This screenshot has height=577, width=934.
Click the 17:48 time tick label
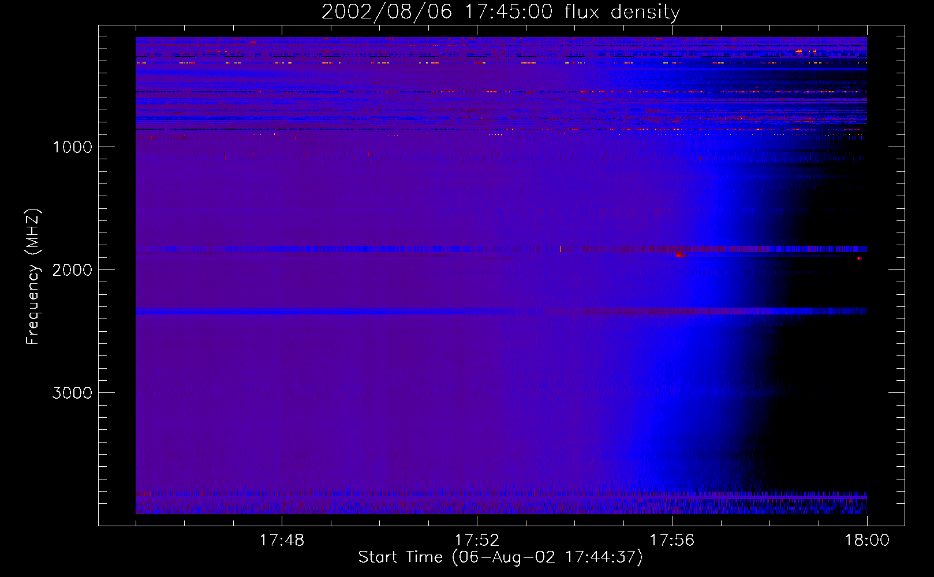(x=282, y=541)
